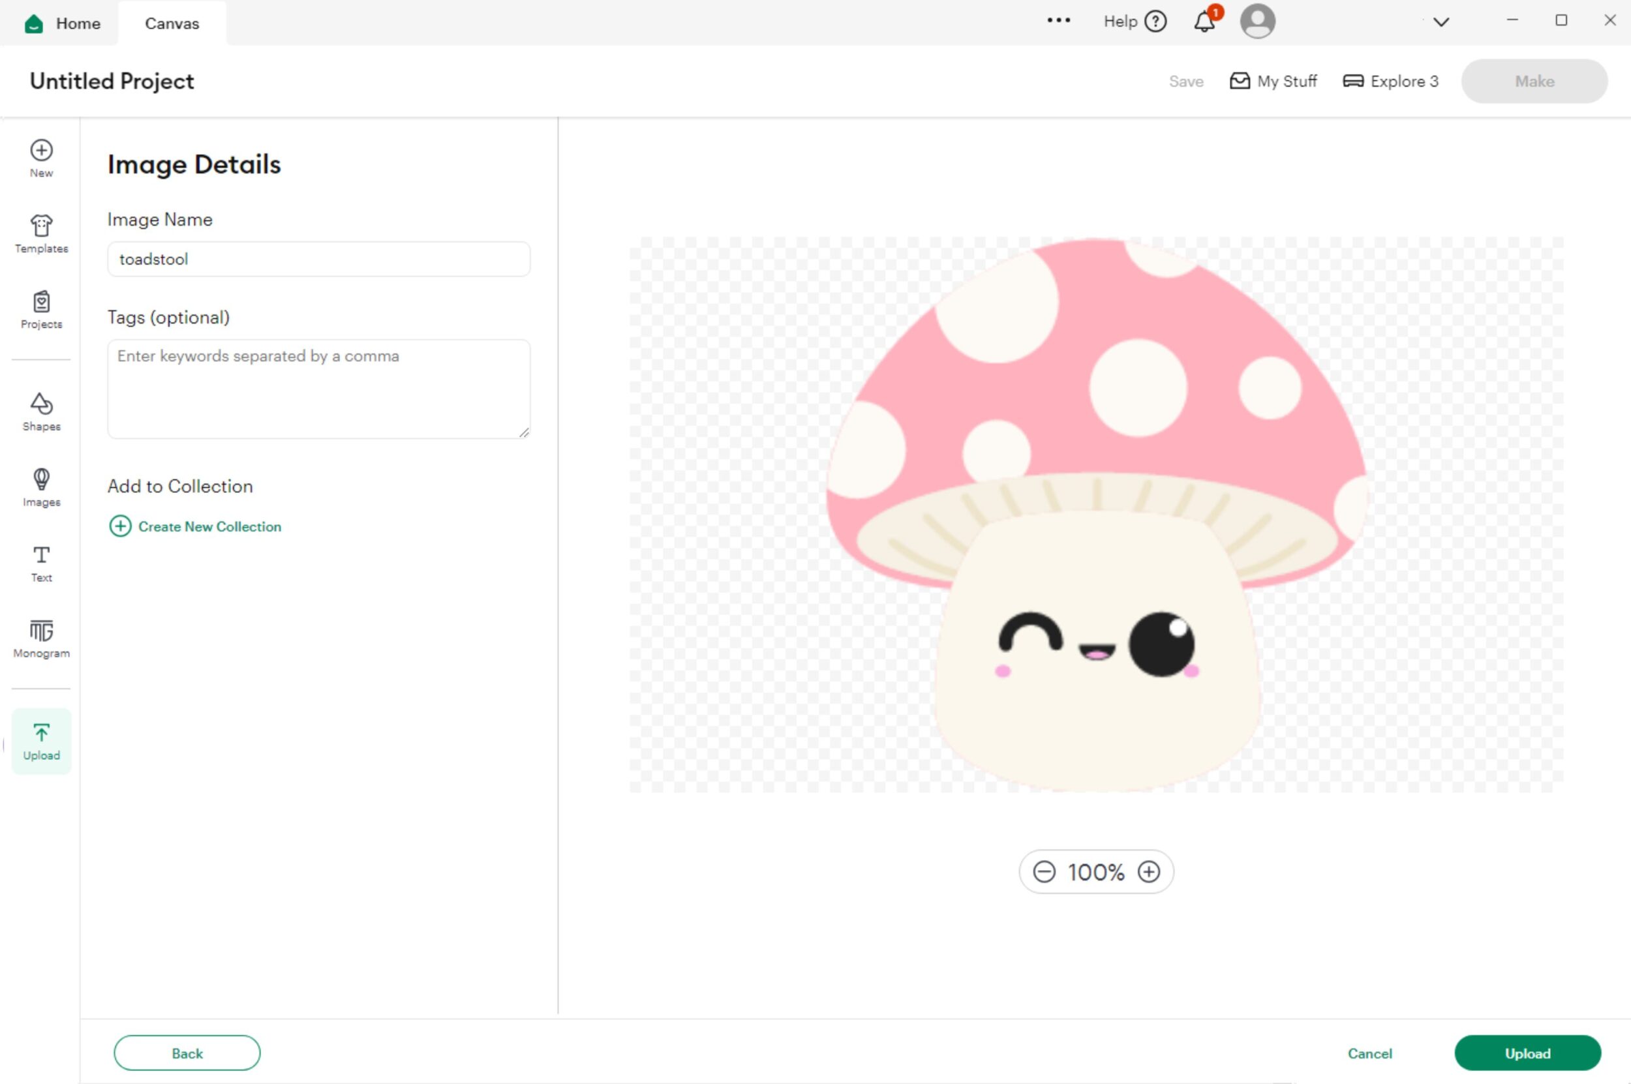Zoom out with the minus icon
This screenshot has height=1084, width=1631.
[1044, 872]
